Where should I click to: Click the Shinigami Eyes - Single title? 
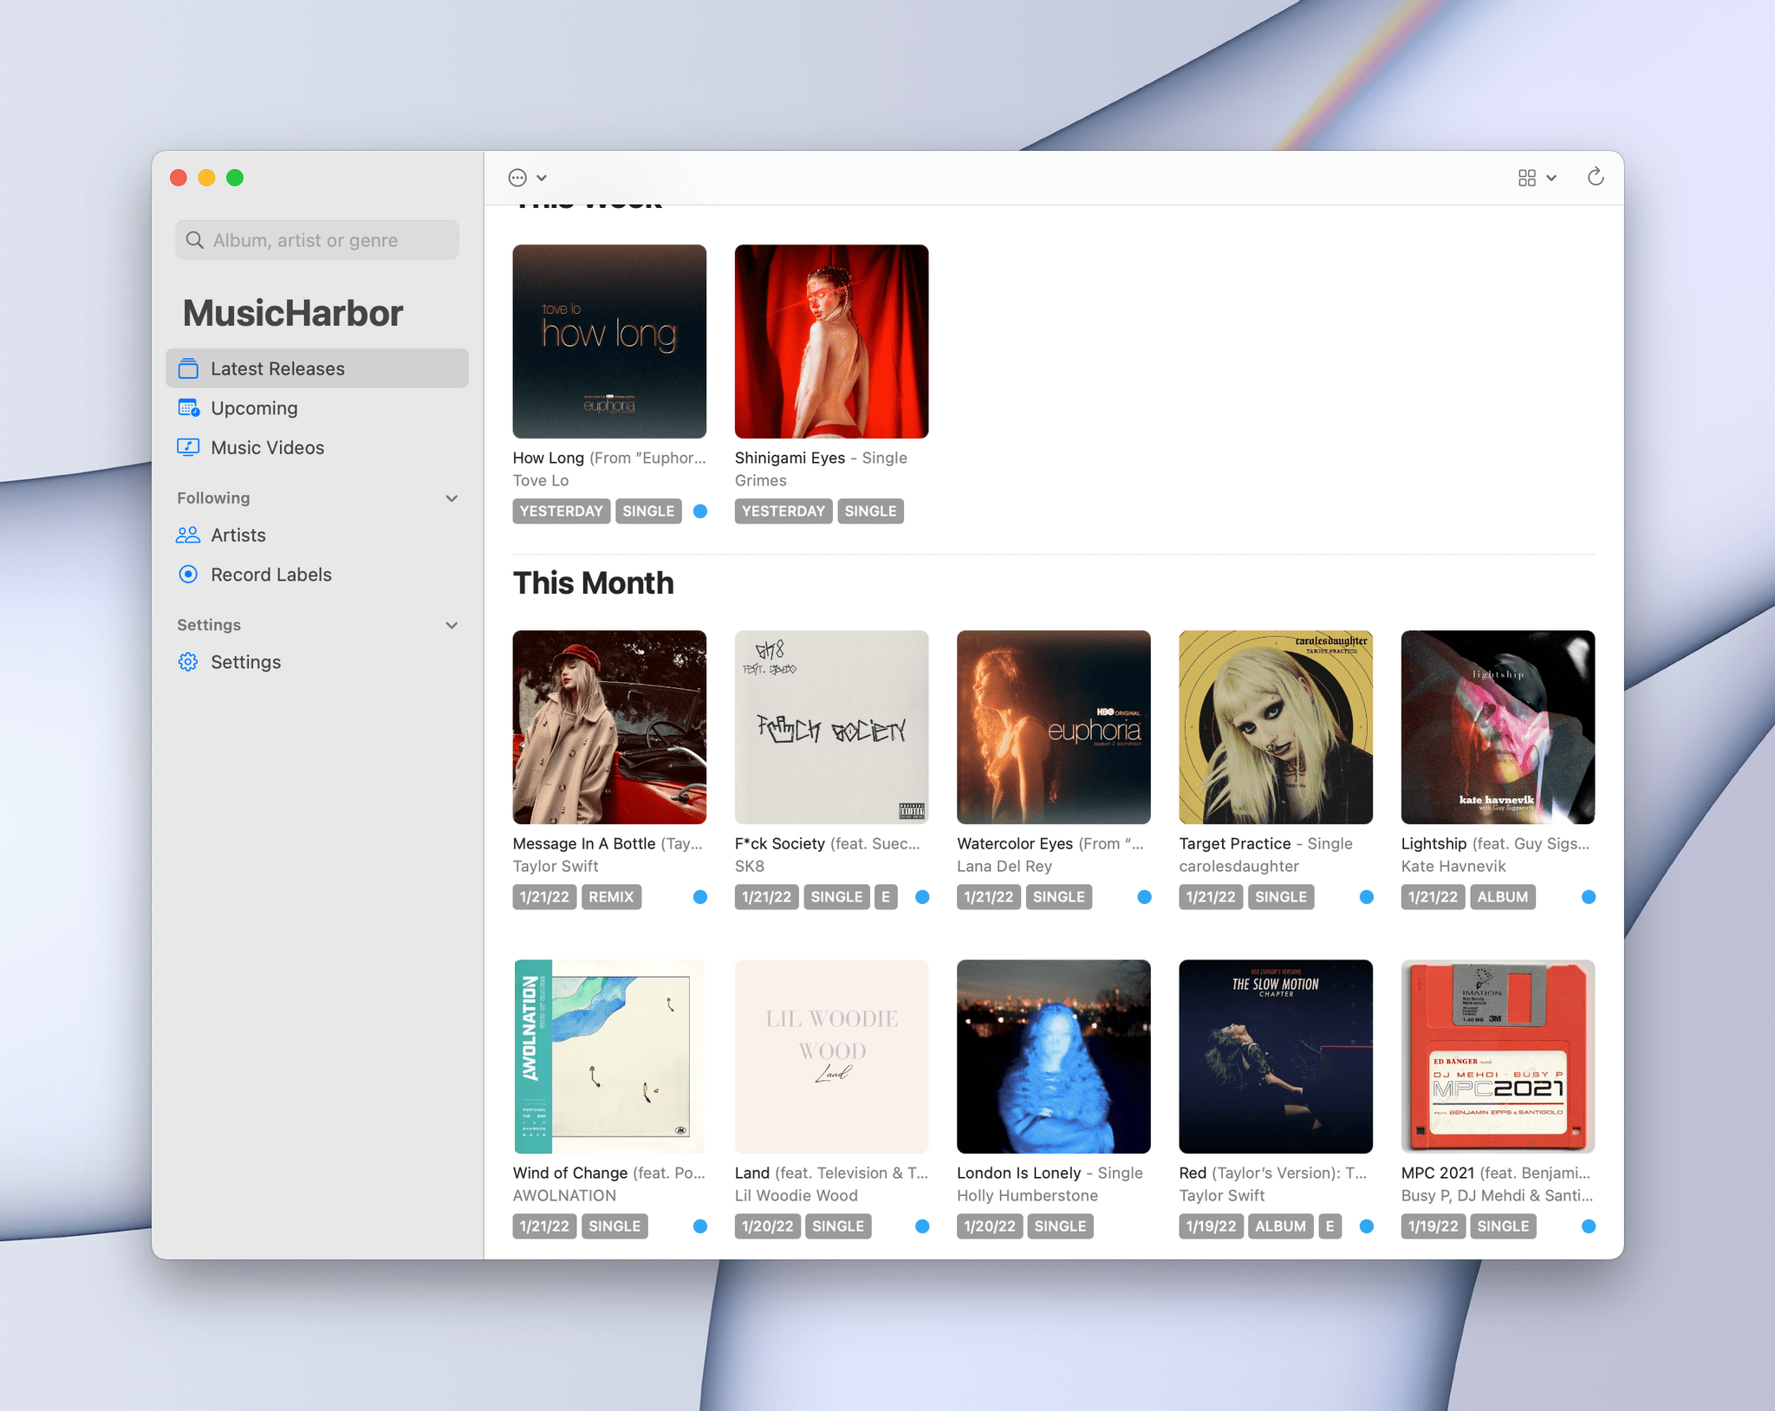click(x=821, y=458)
